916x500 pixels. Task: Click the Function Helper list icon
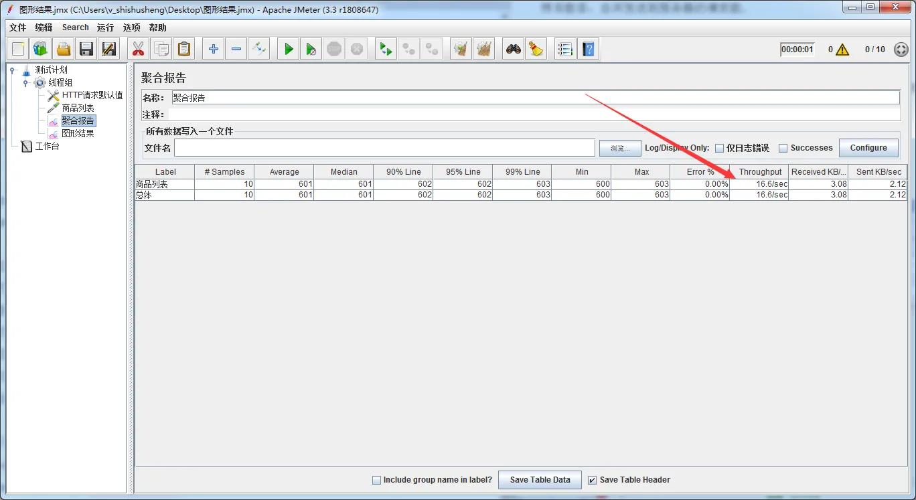coord(566,49)
